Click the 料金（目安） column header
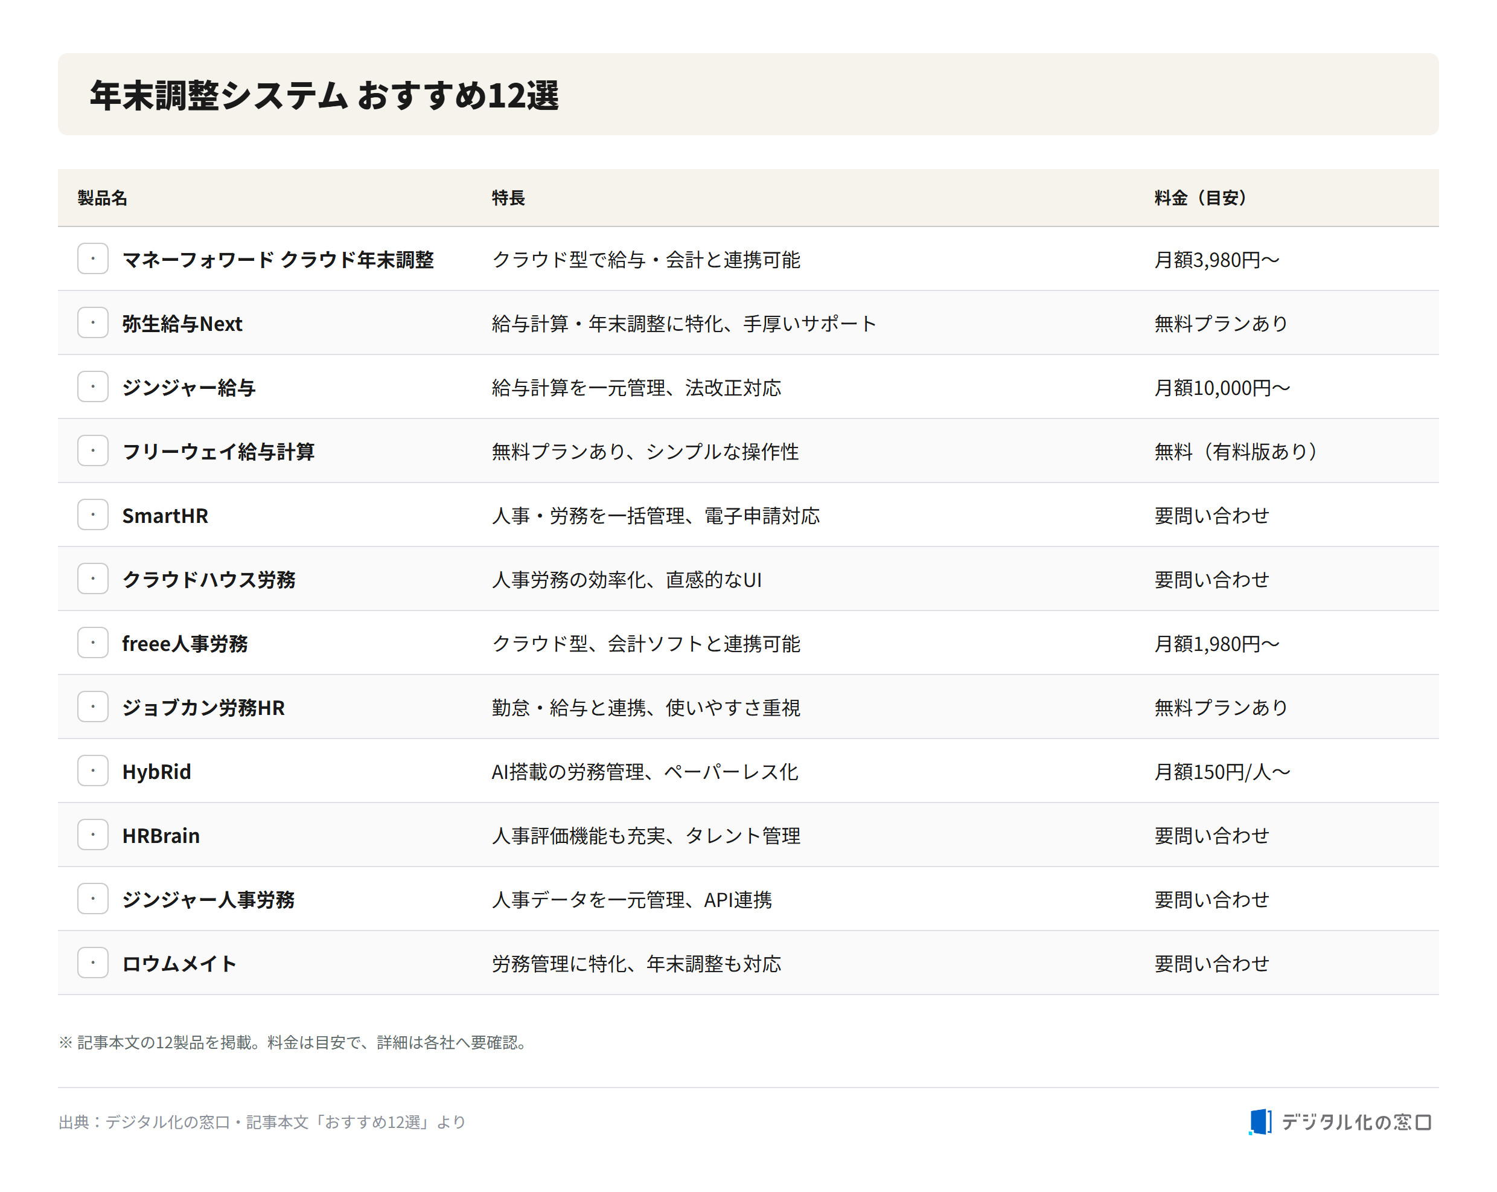The image size is (1497, 1192). click(x=1201, y=198)
